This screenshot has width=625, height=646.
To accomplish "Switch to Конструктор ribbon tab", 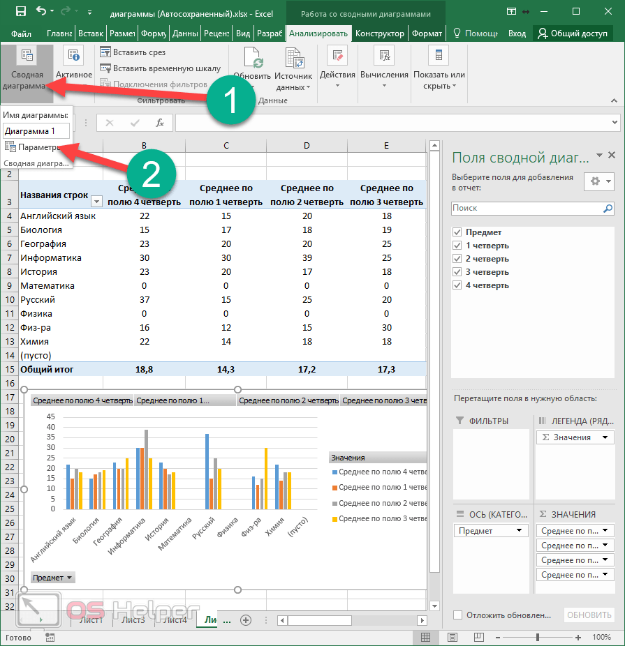I will click(379, 33).
